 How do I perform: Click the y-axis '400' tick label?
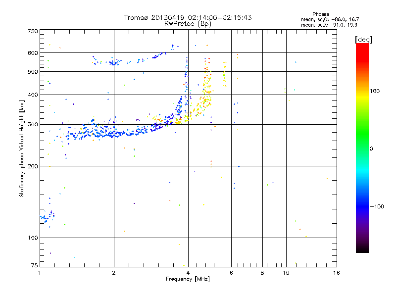coord(33,95)
